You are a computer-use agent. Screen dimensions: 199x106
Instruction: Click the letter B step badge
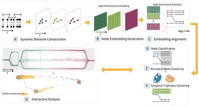pos(98,39)
